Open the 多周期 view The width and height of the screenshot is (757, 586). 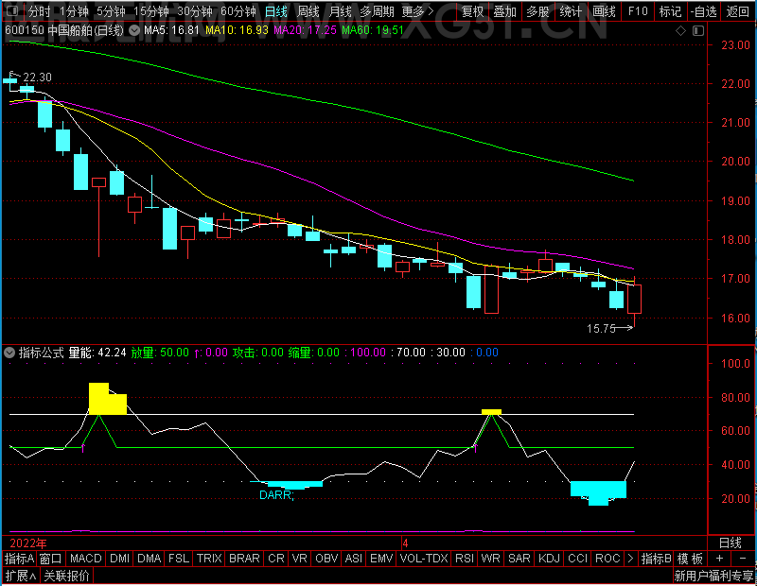[377, 11]
